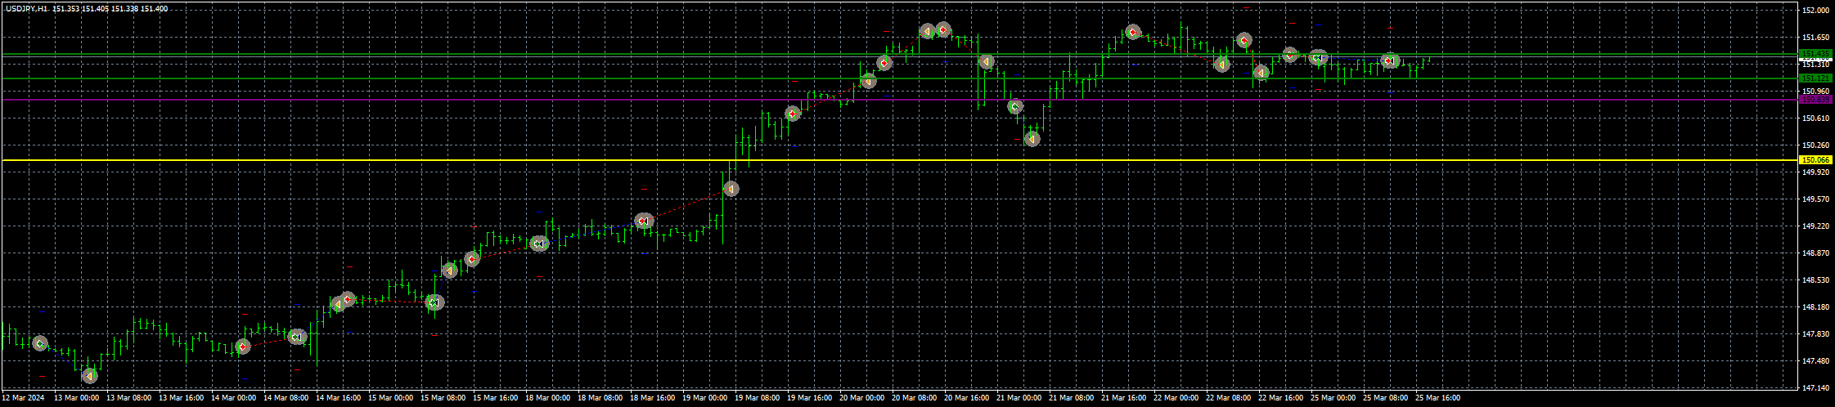1835x407 pixels.
Task: Click the 18 Mar 00:00 time label
Action: pyautogui.click(x=548, y=398)
